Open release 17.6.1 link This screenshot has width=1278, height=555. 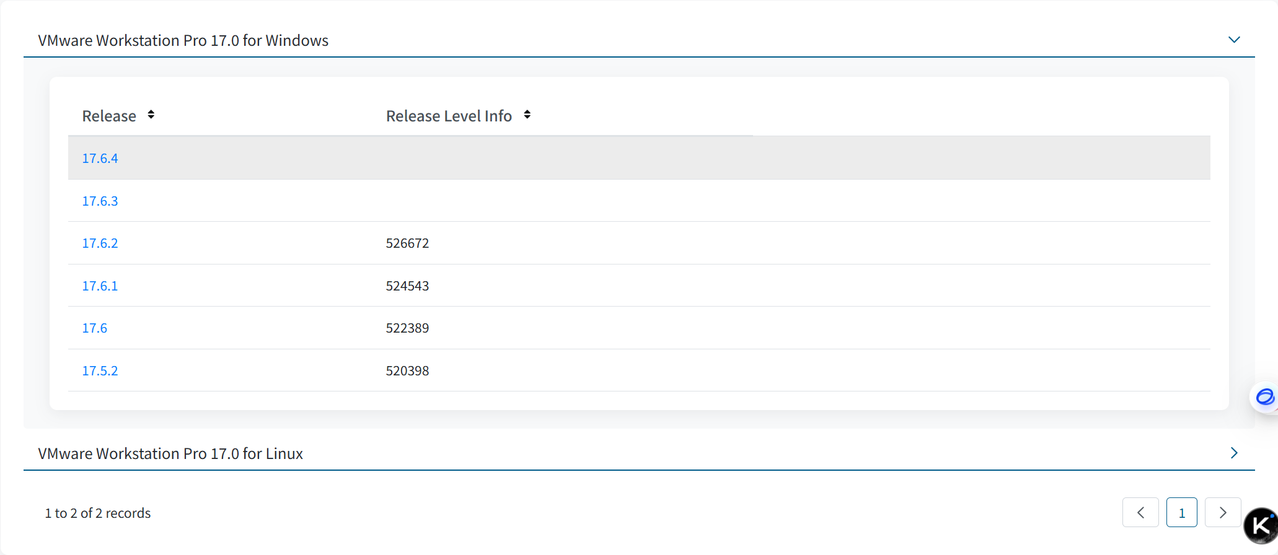(x=100, y=286)
